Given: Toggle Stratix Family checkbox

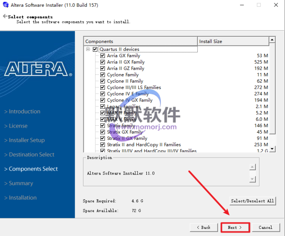Looking at the screenshot, I should tap(103, 125).
